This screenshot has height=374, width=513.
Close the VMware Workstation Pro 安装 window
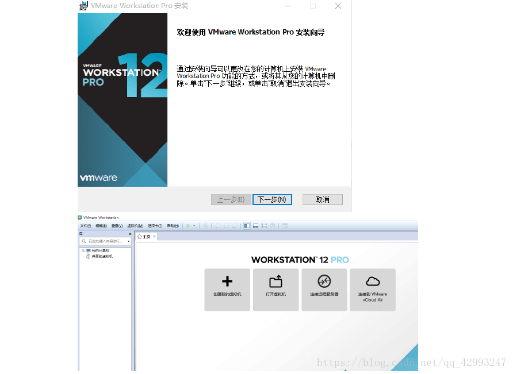[338, 6]
